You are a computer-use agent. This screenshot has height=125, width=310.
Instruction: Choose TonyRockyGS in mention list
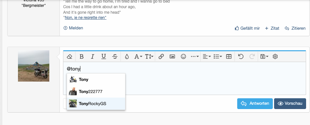click(96, 104)
